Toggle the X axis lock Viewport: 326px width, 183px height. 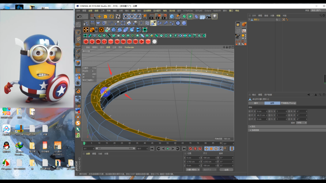pos(126,16)
